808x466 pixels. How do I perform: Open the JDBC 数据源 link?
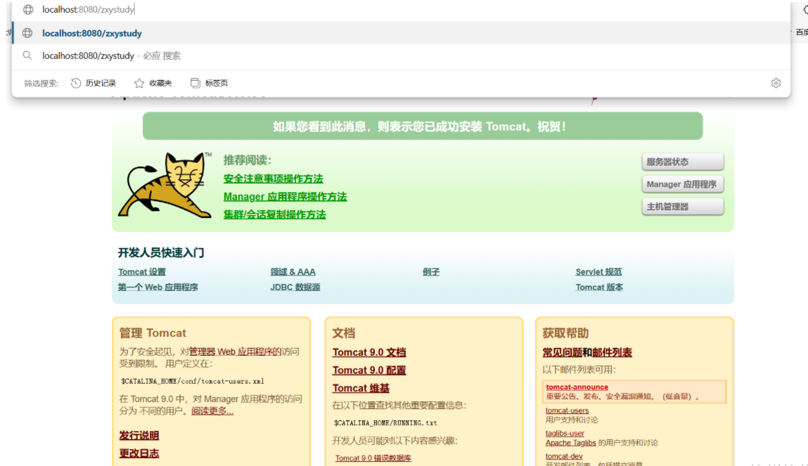tap(295, 287)
